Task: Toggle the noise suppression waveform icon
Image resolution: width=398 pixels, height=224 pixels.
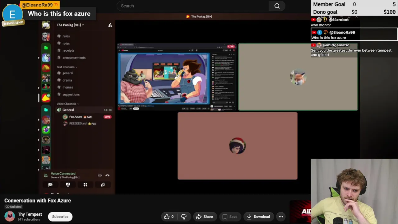Action: [x=100, y=175]
